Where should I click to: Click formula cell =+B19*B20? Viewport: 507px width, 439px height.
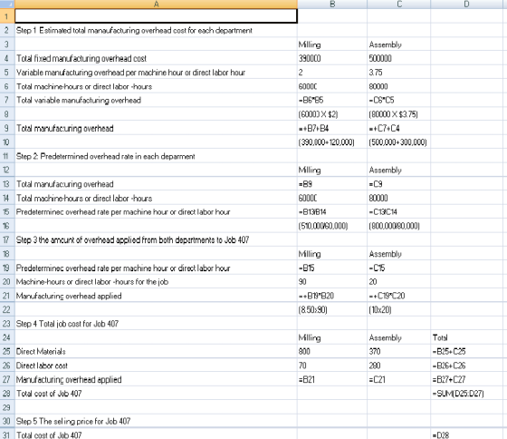[332, 296]
